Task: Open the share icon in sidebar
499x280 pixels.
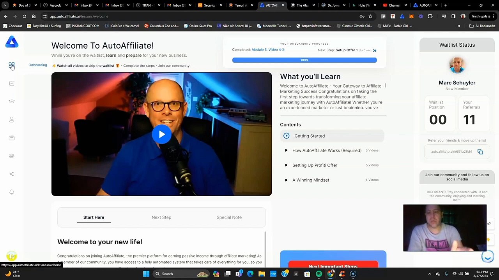Action: tap(12, 174)
